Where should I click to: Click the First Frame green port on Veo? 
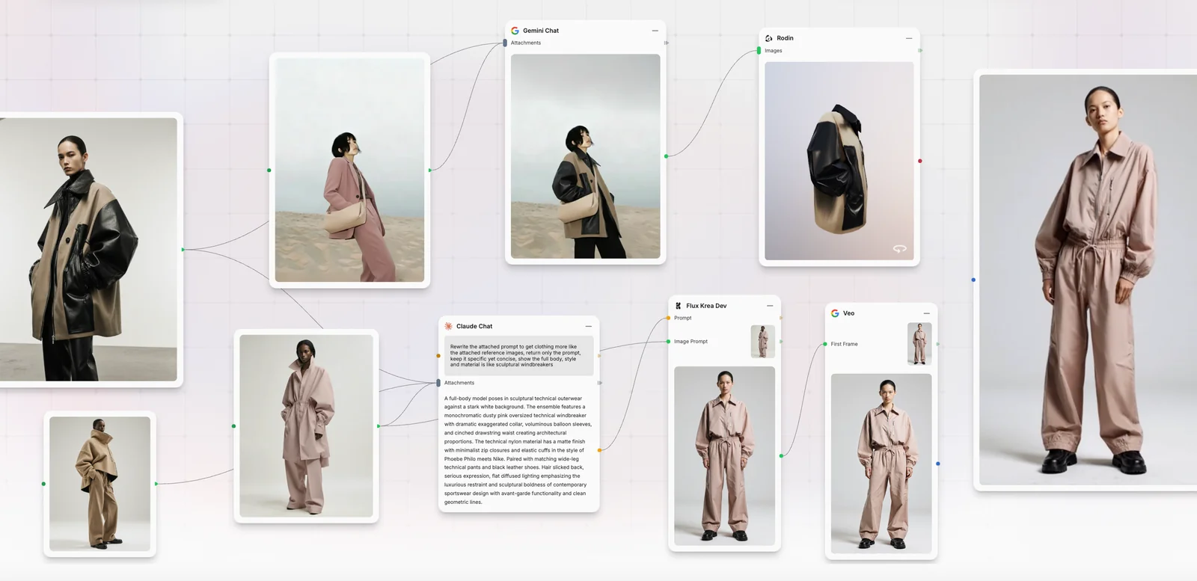click(825, 344)
